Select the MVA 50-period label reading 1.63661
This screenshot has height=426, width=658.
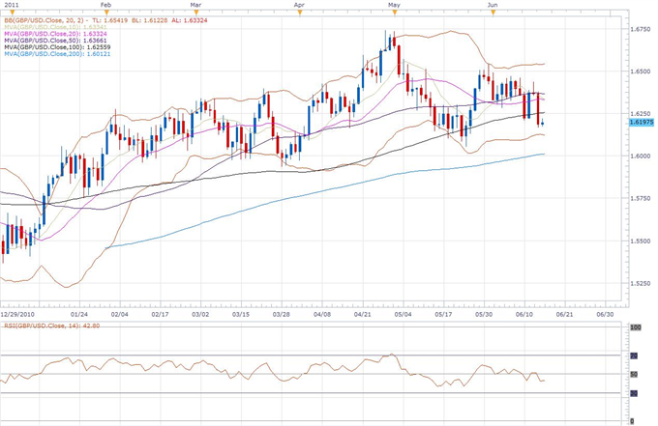[x=55, y=41]
